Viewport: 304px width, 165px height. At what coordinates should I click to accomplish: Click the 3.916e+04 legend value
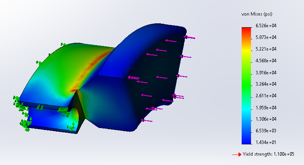coord(266,72)
